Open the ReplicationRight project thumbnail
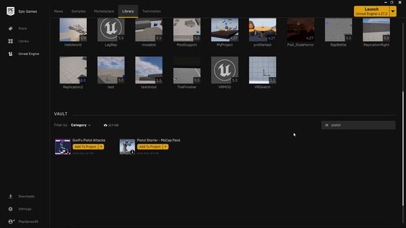This screenshot has width=406, height=228. pos(376,30)
